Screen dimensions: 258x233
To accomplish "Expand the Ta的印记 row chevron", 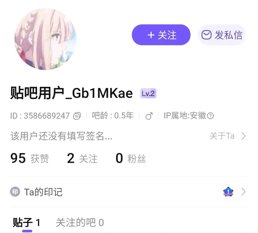I will click(243, 192).
